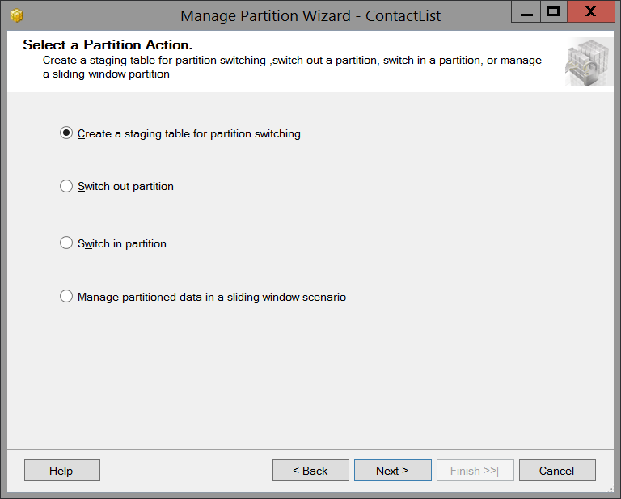Viewport: 621px width, 499px height.
Task: Click the wizard cube icon in title bar
Action: point(17,15)
